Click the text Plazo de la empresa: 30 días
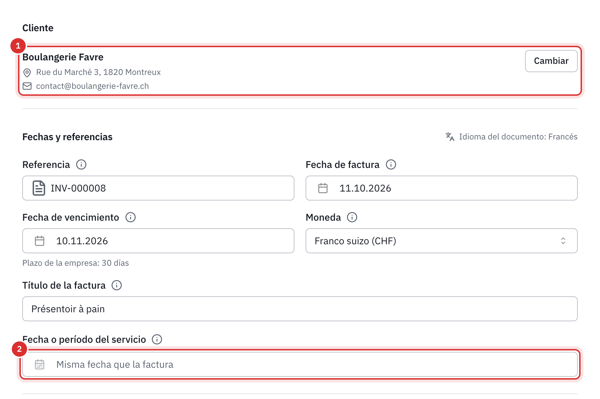Image resolution: width=600 pixels, height=399 pixels. coord(76,263)
